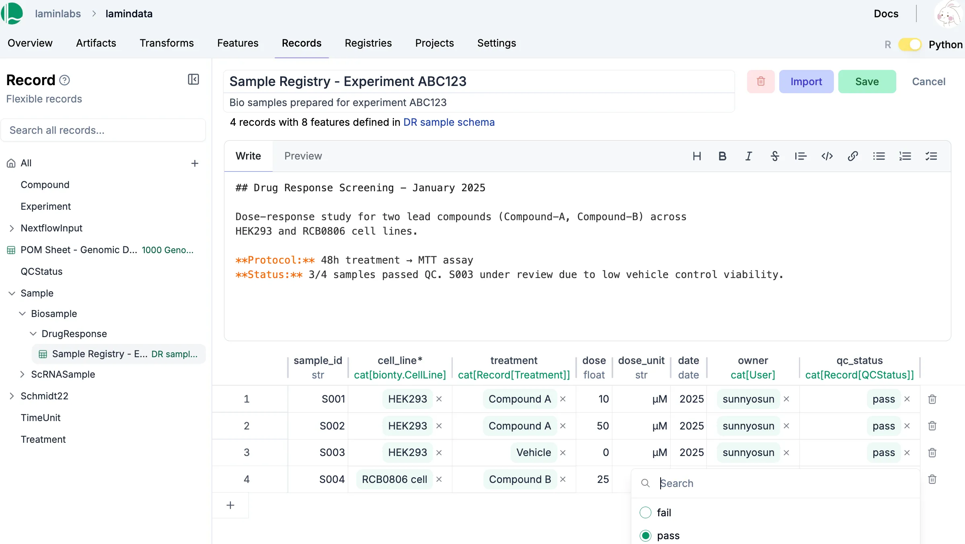
Task: Save the Sample Registry sheet
Action: click(867, 82)
